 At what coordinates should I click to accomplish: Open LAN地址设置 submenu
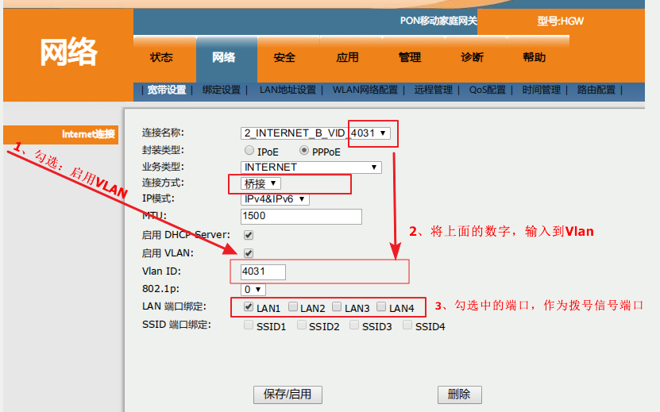click(288, 90)
